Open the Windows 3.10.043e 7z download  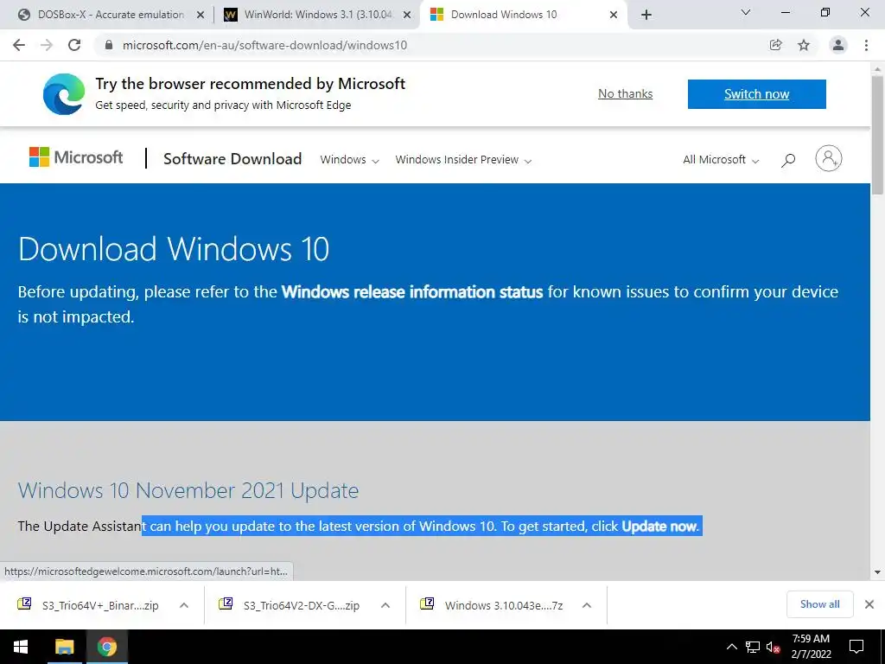click(504, 605)
